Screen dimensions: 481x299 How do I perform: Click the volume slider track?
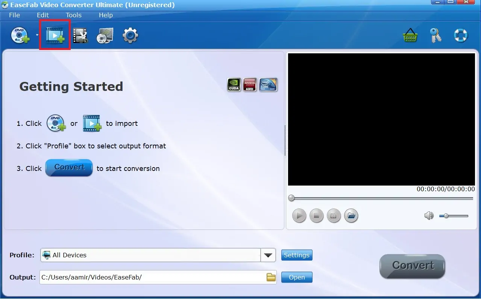coord(455,216)
